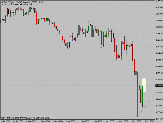Click the 10 Oct 2008 date label
Viewport: 163px width, 123px height.
point(123,121)
